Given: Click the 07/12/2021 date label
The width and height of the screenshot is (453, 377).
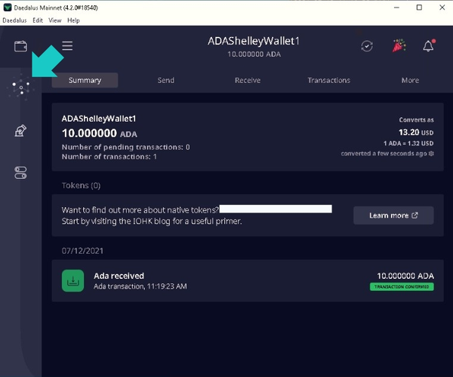Looking at the screenshot, I should tap(82, 251).
